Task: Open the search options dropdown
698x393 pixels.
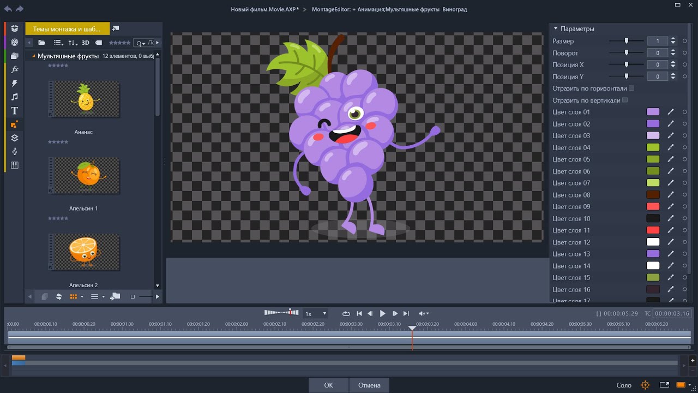Action: [x=141, y=43]
